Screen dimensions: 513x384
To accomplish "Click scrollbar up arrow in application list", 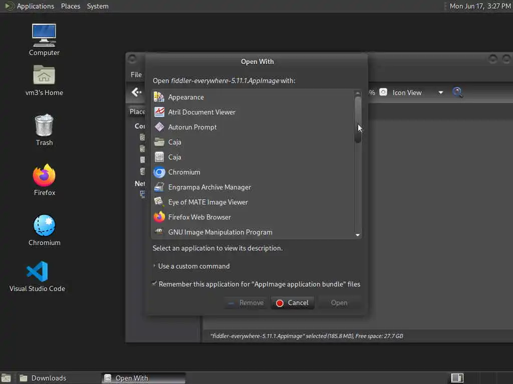I will click(358, 93).
